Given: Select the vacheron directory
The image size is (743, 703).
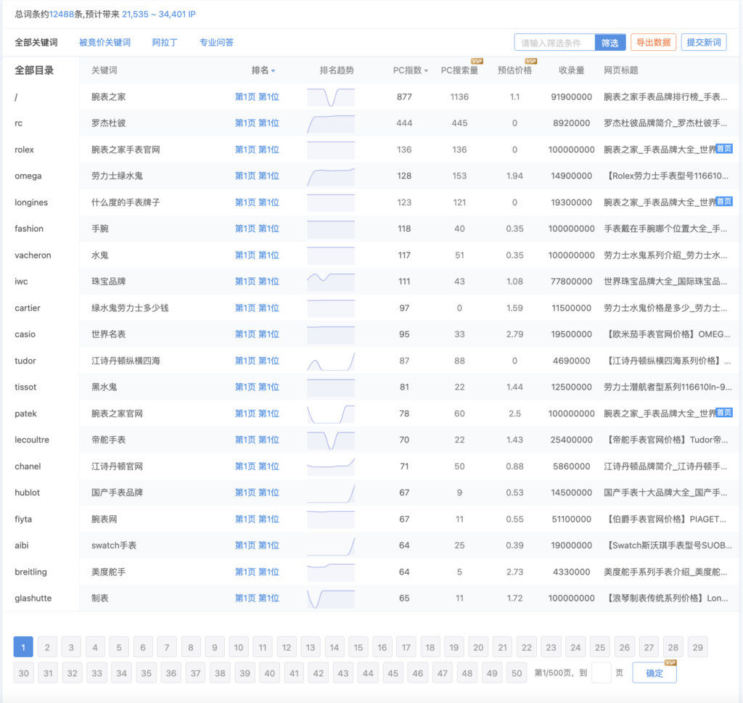Looking at the screenshot, I should 33,255.
